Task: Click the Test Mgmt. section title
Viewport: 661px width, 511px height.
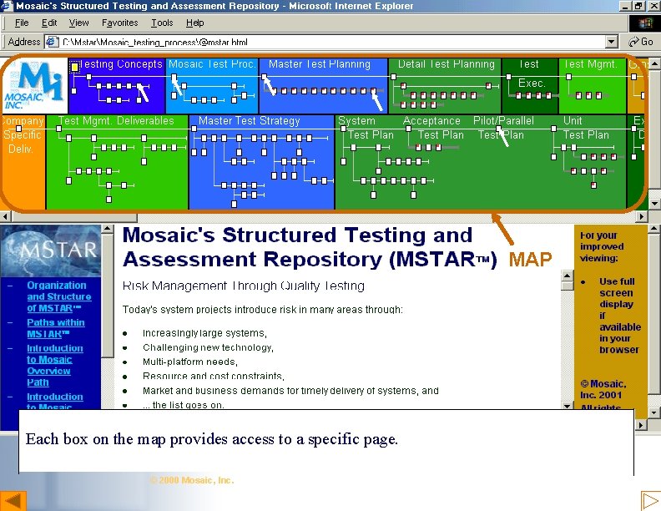Action: [590, 64]
